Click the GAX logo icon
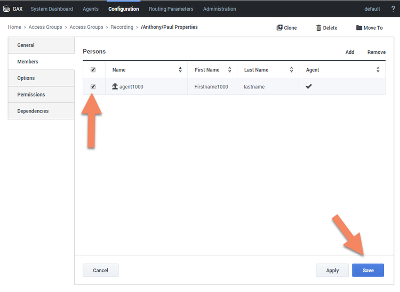400x292 pixels. pos(6,9)
